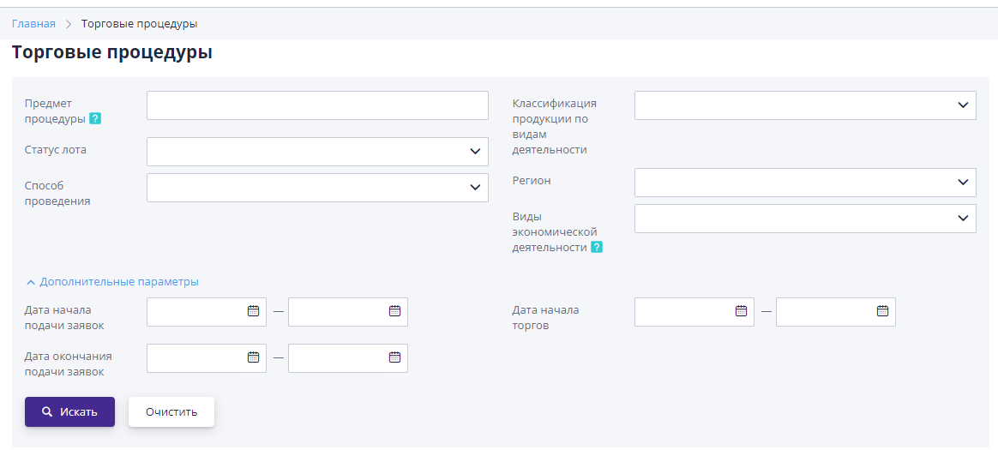Screen dimensions: 998x450
Task: Expand Виды экономической деятельности dropdown
Action: (805, 219)
